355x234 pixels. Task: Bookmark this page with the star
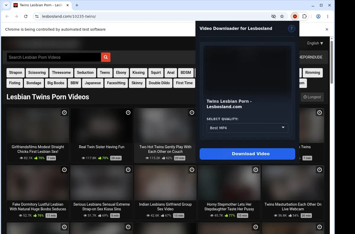[282, 17]
